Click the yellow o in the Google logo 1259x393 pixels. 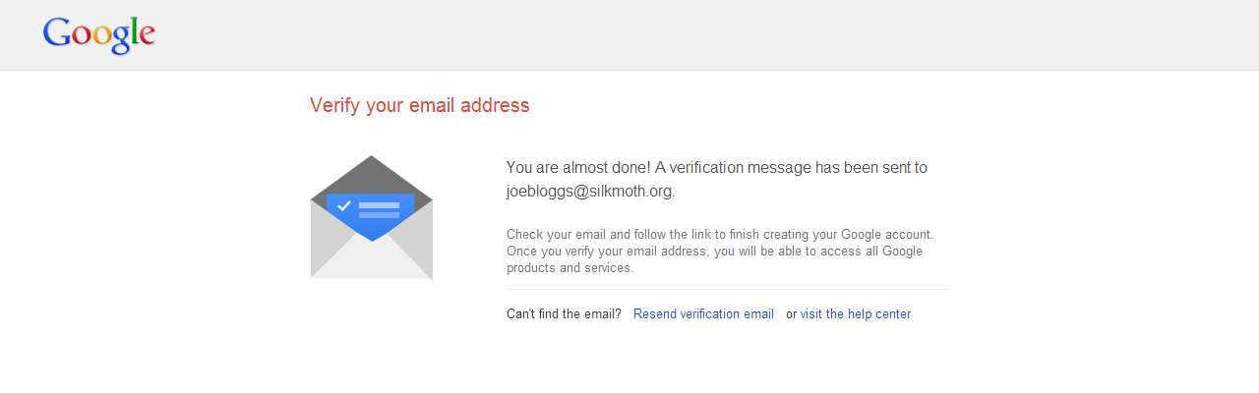point(100,36)
